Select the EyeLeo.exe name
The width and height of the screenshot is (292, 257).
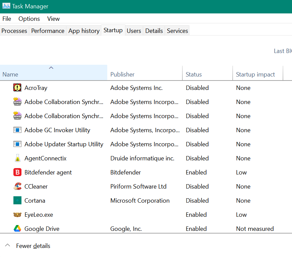pyautogui.click(x=39, y=215)
